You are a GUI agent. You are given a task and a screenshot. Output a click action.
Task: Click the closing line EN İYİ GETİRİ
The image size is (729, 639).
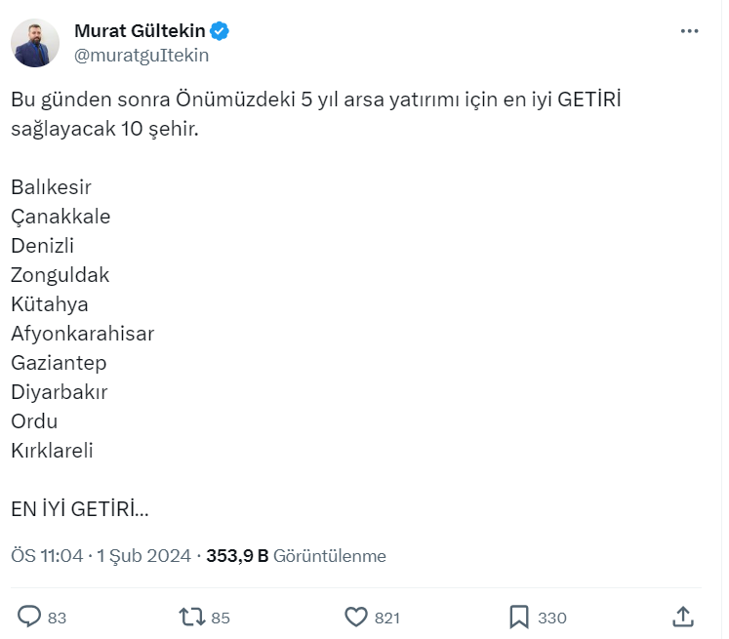click(x=79, y=509)
